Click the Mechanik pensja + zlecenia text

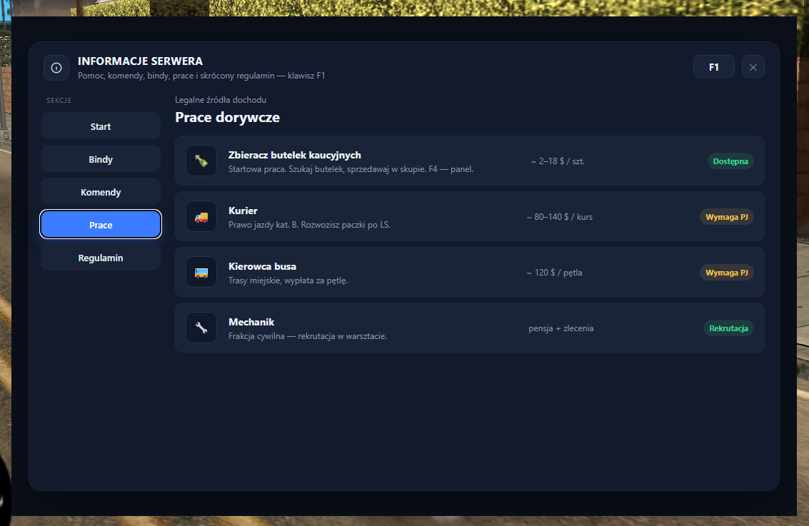[x=561, y=328]
